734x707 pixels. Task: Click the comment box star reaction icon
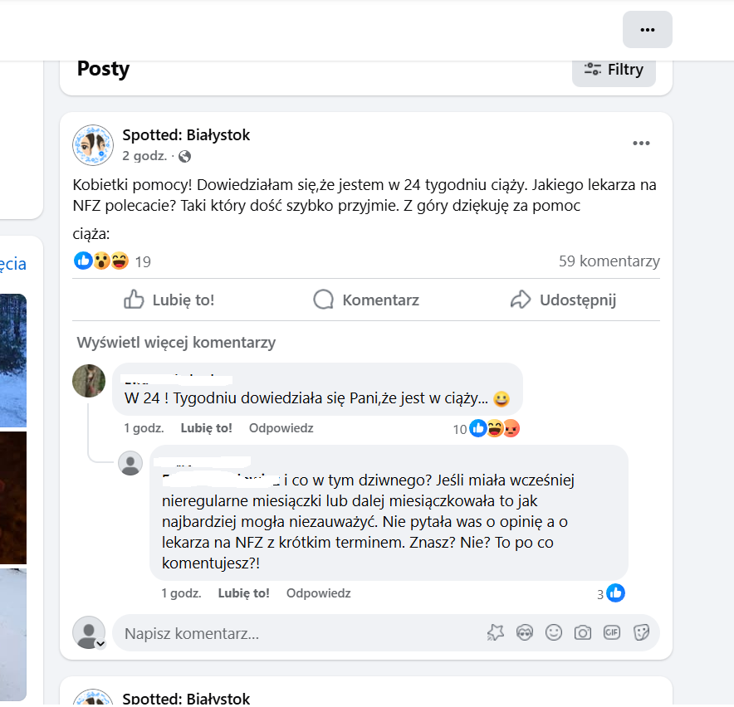click(496, 632)
